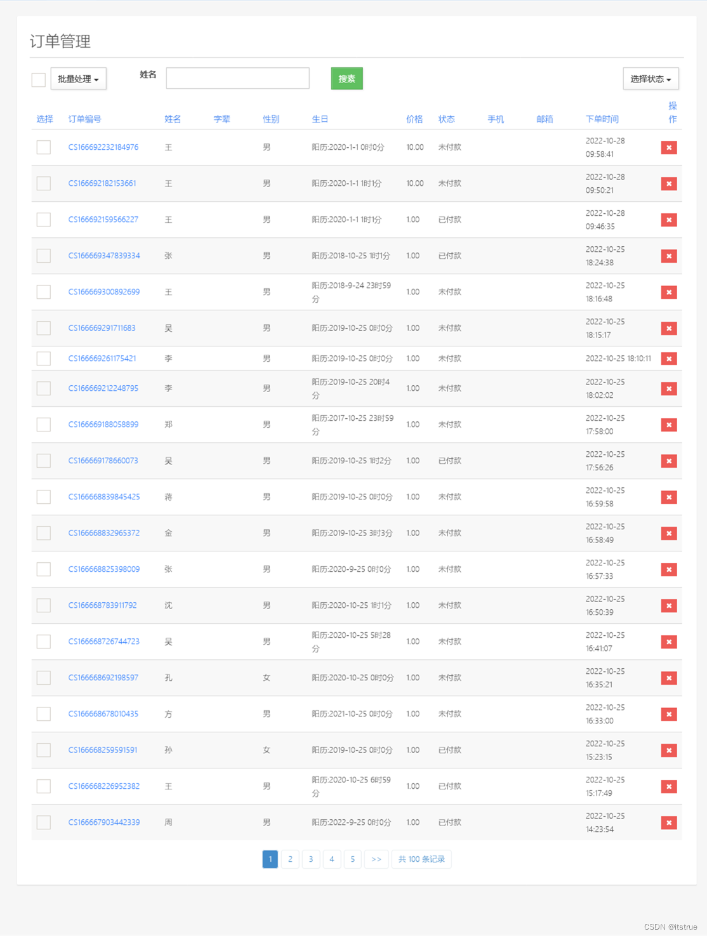Click the 邮箱 column header
Image resolution: width=707 pixels, height=936 pixels.
[x=545, y=119]
